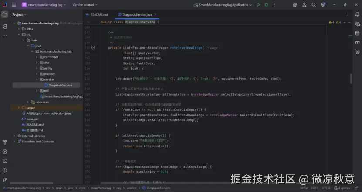362x192 pixels.
Task: Open the Problems tool window
Action: click(x=5, y=171)
